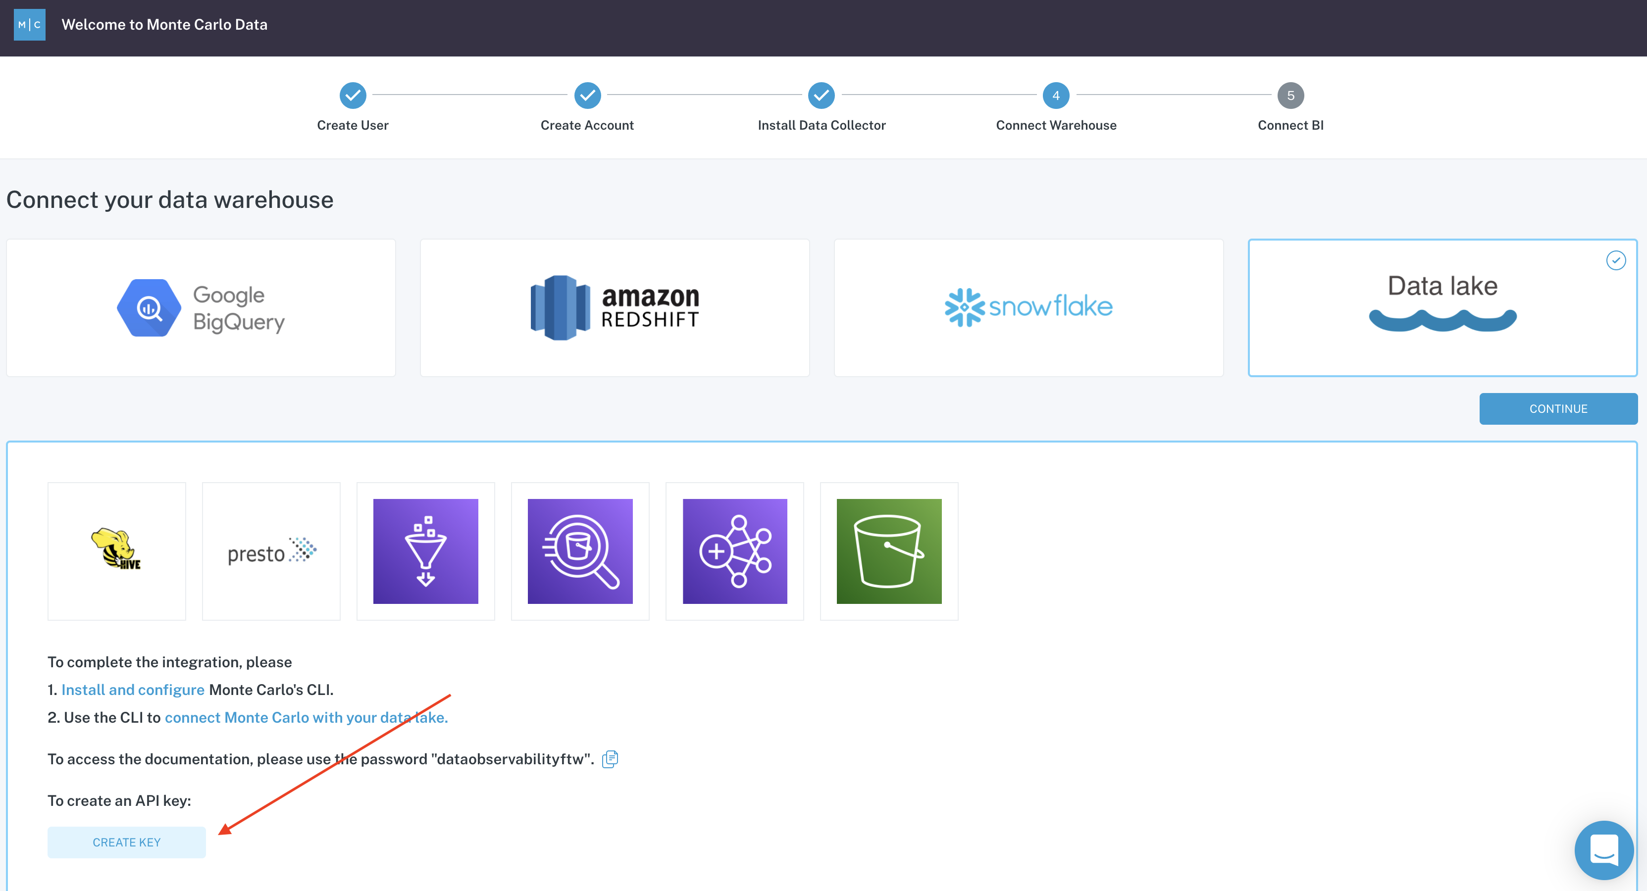Viewport: 1647px width, 891px height.
Task: Open the chat support bubble
Action: click(1603, 849)
